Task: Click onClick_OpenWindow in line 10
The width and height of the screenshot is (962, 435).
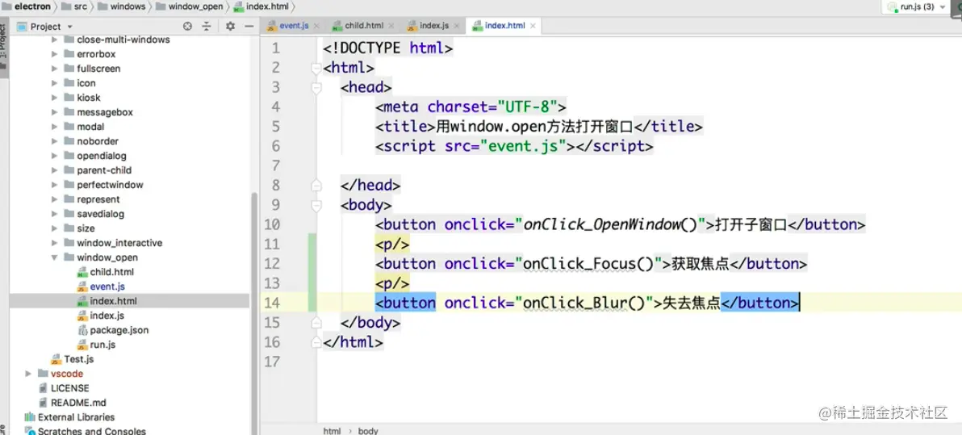Action: (602, 224)
